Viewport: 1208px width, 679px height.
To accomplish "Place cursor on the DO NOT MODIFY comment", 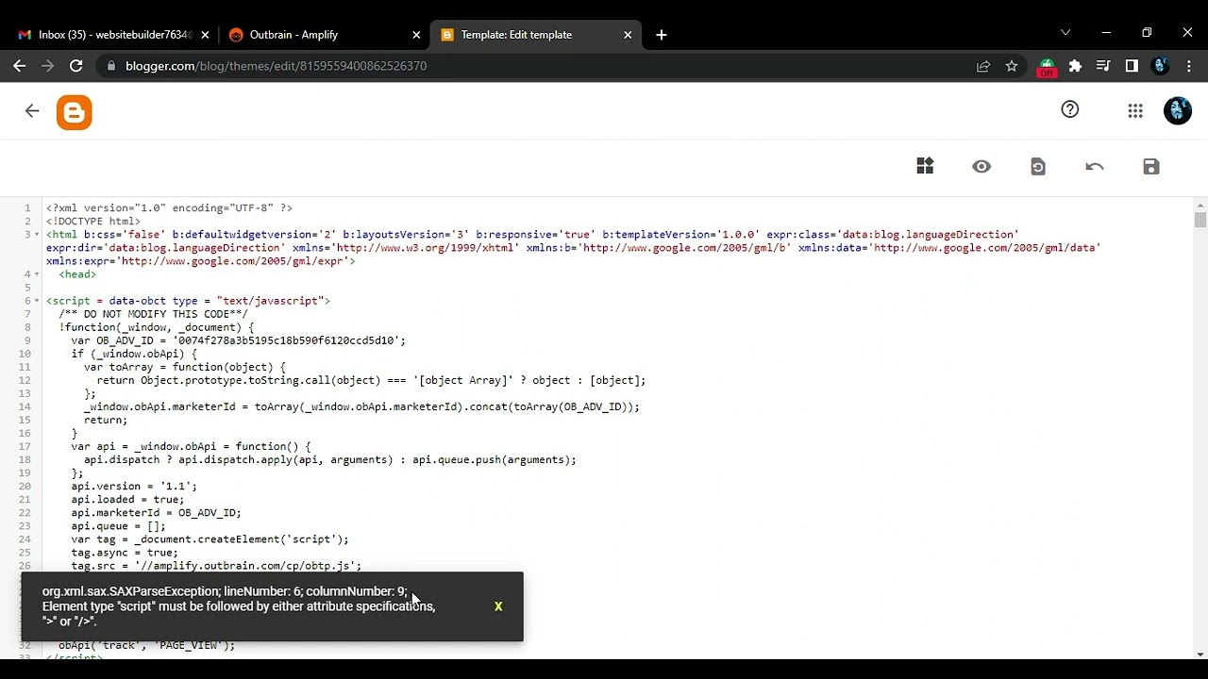I will click(x=153, y=314).
